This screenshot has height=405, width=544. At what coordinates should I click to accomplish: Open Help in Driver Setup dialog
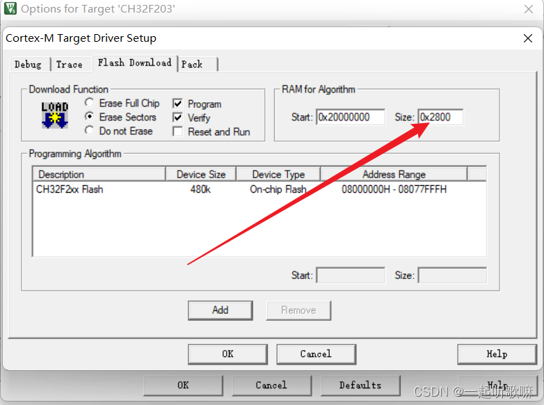click(x=497, y=354)
